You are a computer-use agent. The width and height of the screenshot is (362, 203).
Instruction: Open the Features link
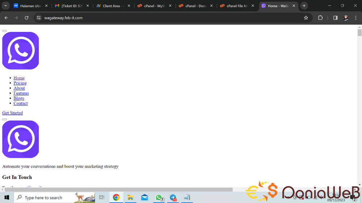(21, 93)
